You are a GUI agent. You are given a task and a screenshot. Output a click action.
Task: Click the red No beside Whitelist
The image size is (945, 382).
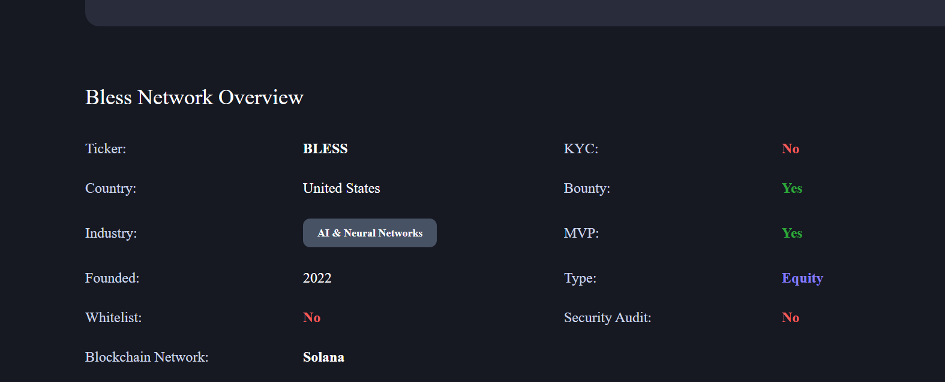pyautogui.click(x=311, y=317)
